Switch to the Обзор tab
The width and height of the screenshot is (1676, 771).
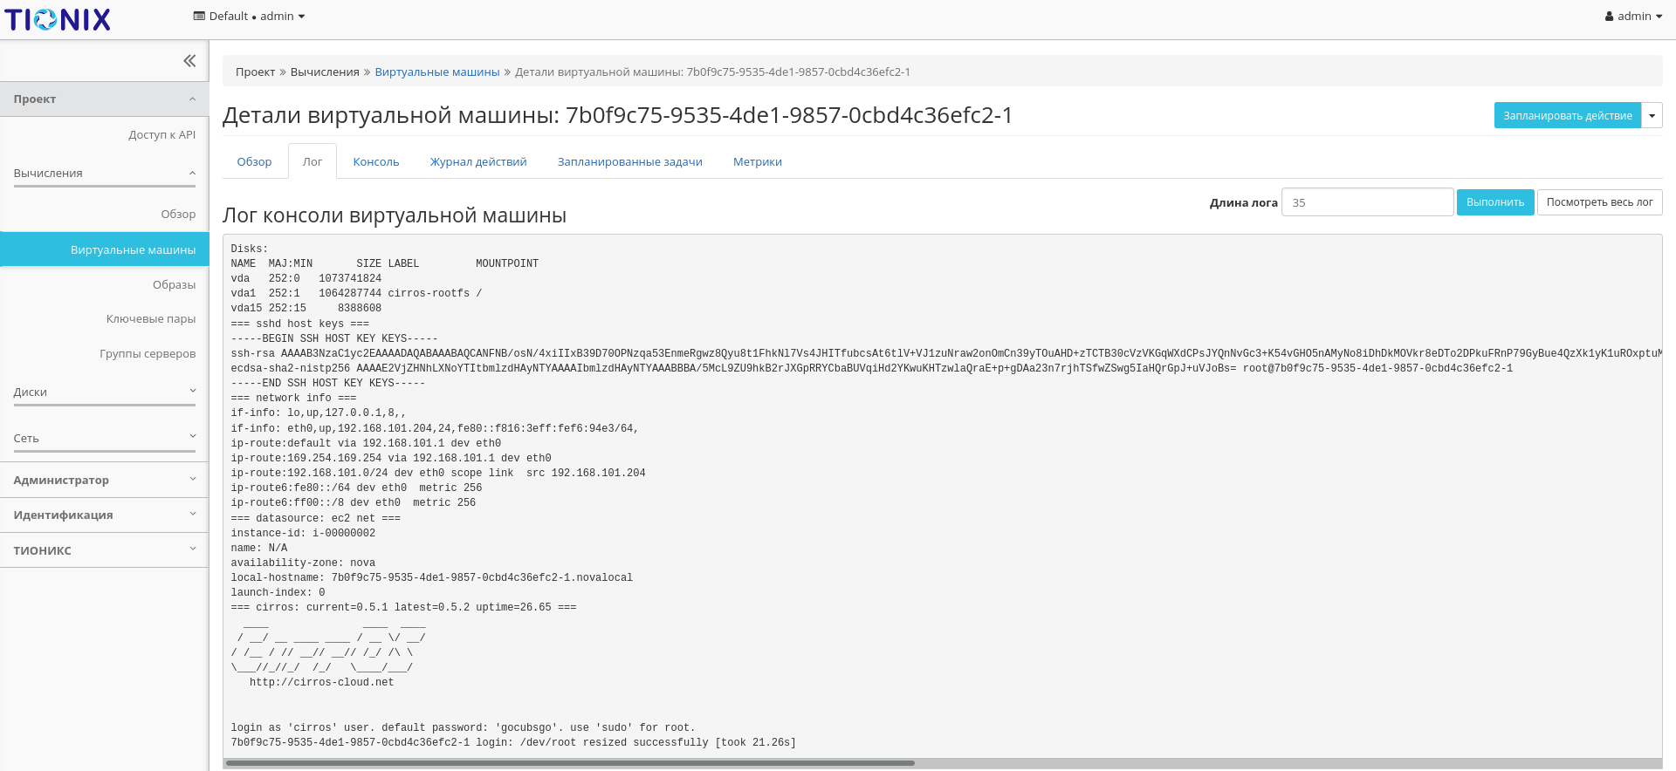click(x=254, y=162)
